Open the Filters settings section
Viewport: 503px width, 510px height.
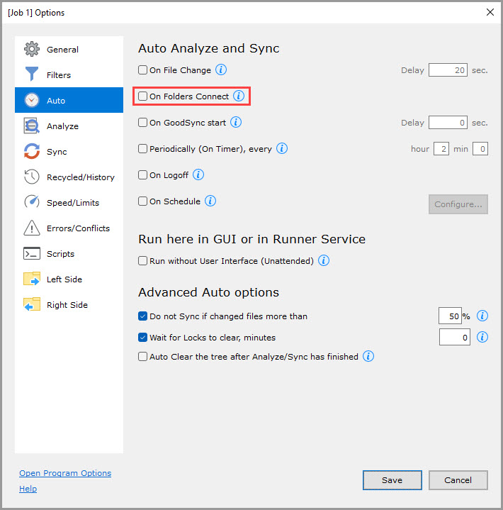tap(59, 75)
